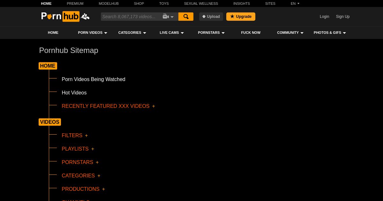Expand PLAYLISTS with its plus sign
This screenshot has height=201, width=383.
point(93,149)
